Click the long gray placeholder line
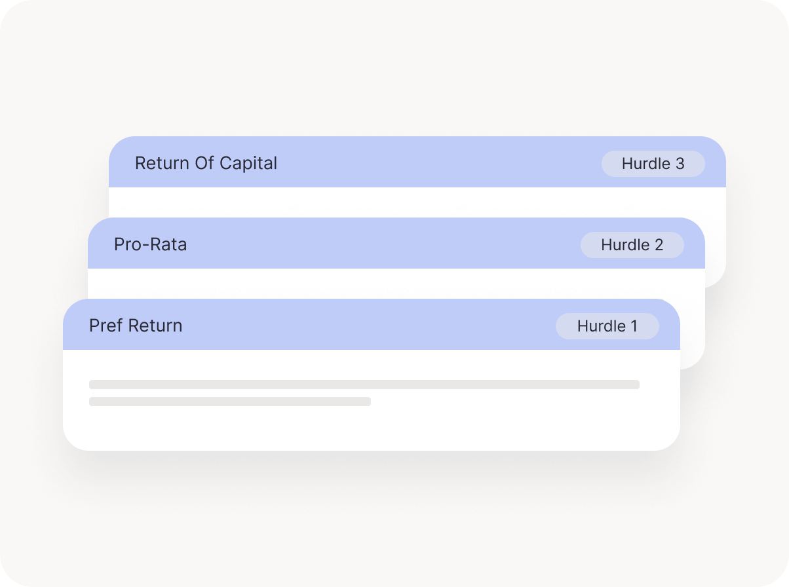Image resolution: width=789 pixels, height=587 pixels. (x=364, y=385)
